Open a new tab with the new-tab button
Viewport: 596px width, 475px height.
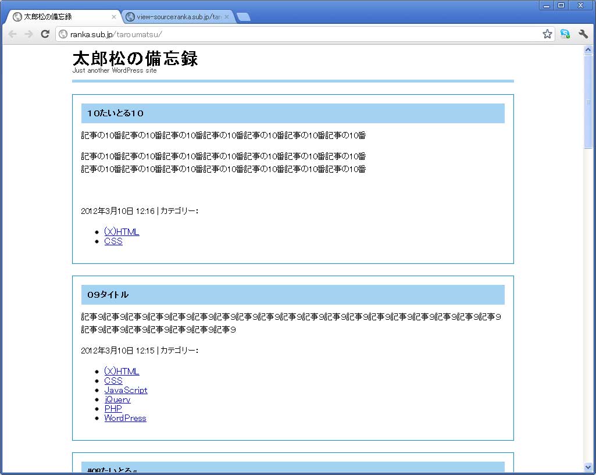[243, 17]
